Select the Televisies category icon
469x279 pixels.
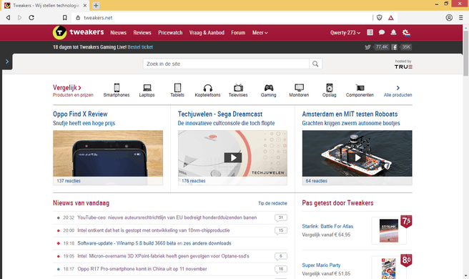tap(238, 88)
